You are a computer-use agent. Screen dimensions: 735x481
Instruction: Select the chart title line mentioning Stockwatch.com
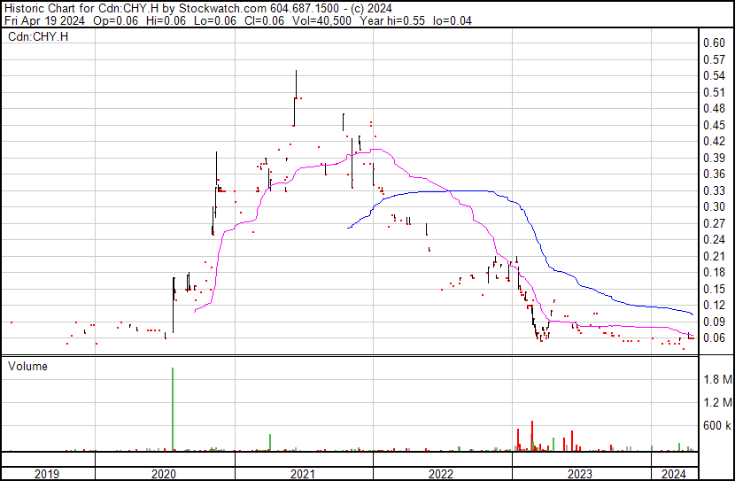pyautogui.click(x=198, y=9)
